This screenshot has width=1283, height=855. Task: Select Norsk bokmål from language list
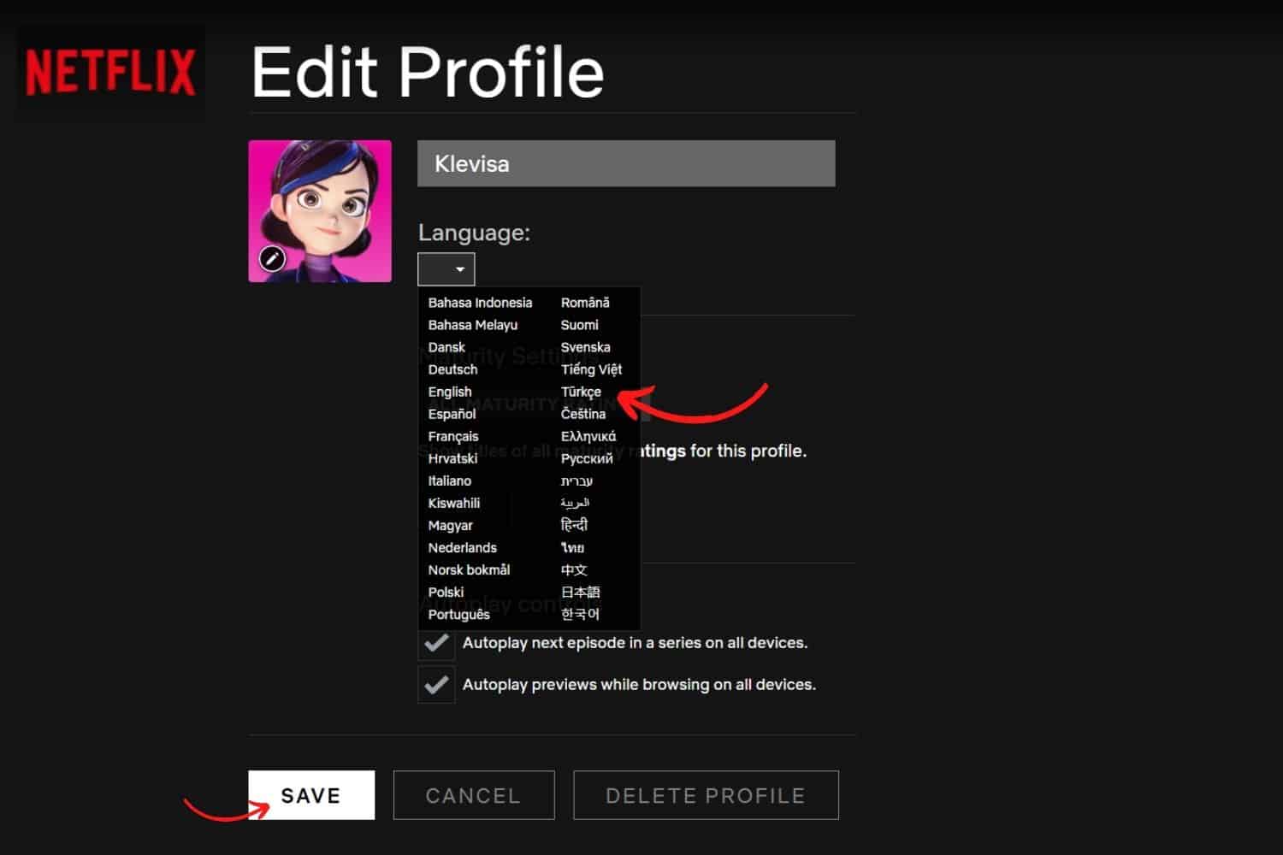click(x=469, y=569)
